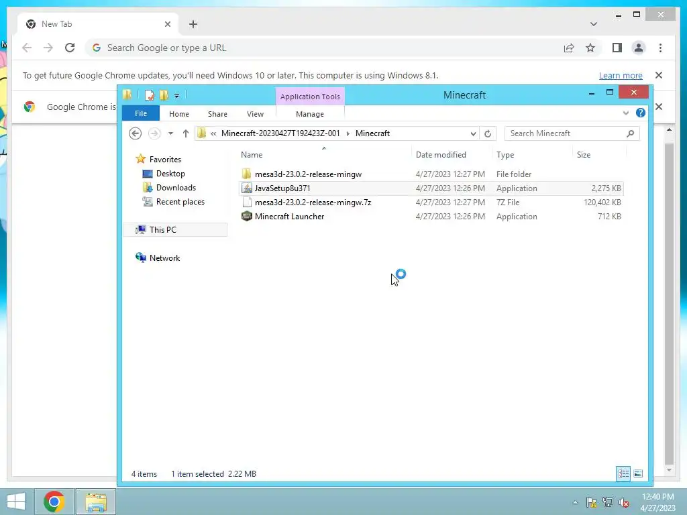
Task: Select the Minecraft Launcher application icon
Action: (247, 216)
